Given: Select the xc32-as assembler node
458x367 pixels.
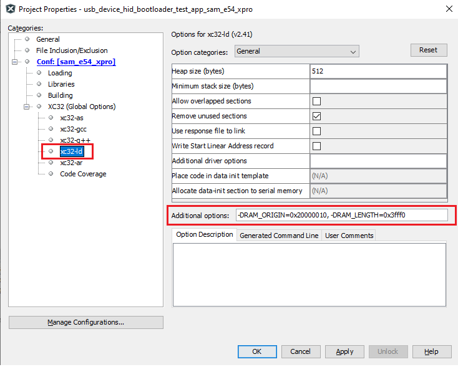Looking at the screenshot, I should 71,118.
